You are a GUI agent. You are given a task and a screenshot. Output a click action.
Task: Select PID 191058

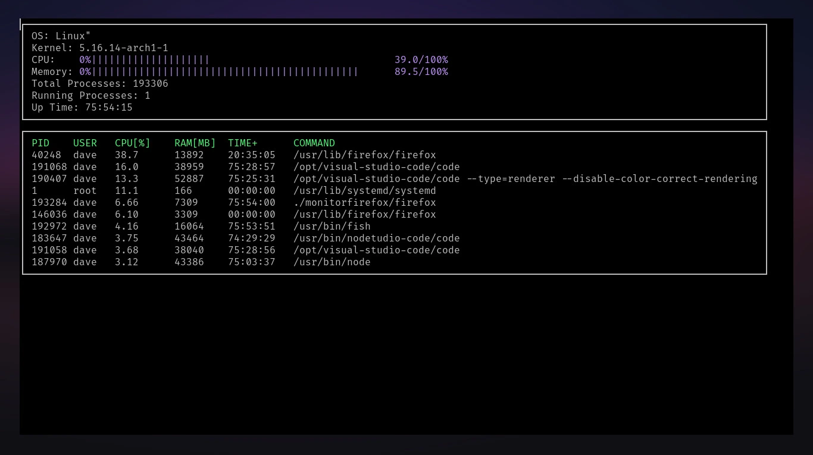point(49,250)
